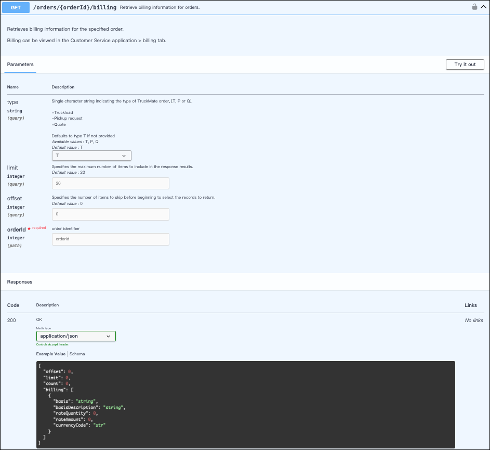Click the padlock authorization icon
The width and height of the screenshot is (490, 450).
pyautogui.click(x=474, y=8)
